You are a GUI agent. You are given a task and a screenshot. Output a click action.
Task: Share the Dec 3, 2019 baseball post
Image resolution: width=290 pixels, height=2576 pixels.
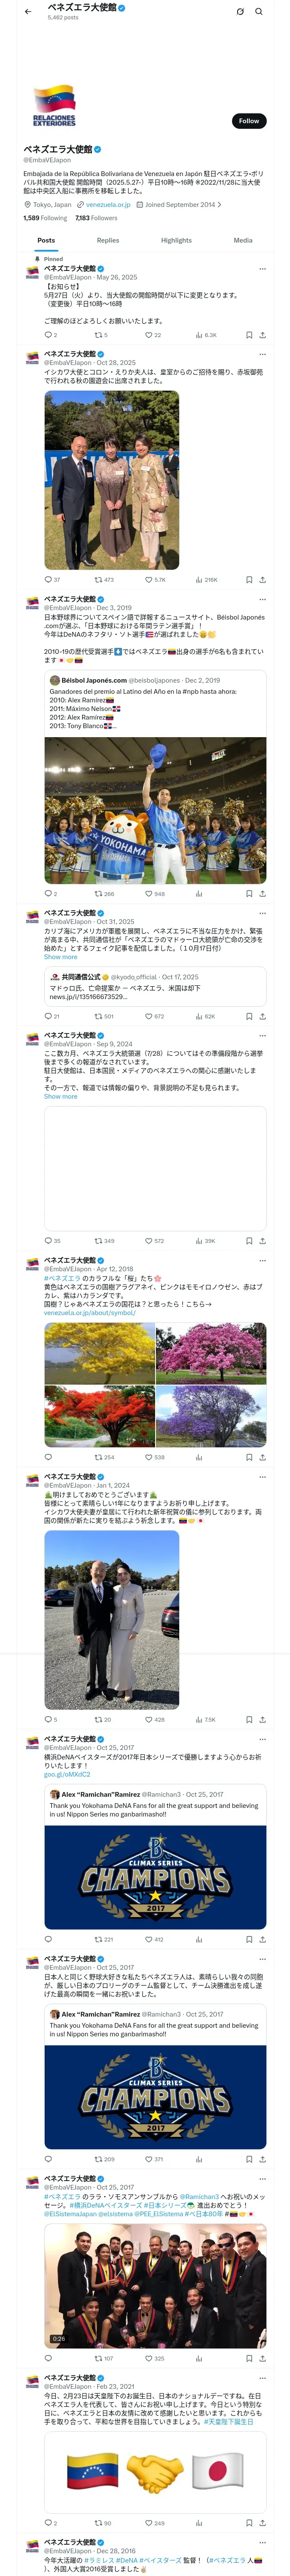[263, 893]
